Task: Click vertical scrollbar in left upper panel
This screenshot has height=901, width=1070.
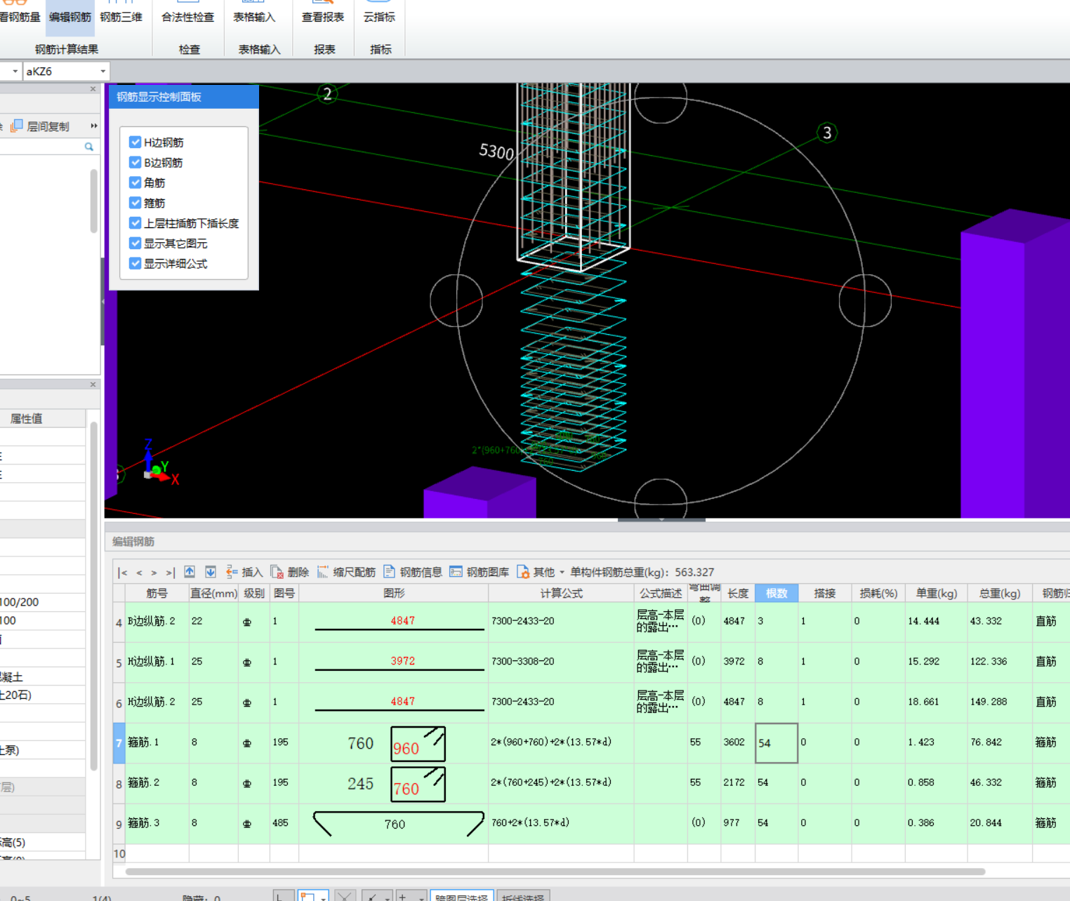Action: (94, 200)
